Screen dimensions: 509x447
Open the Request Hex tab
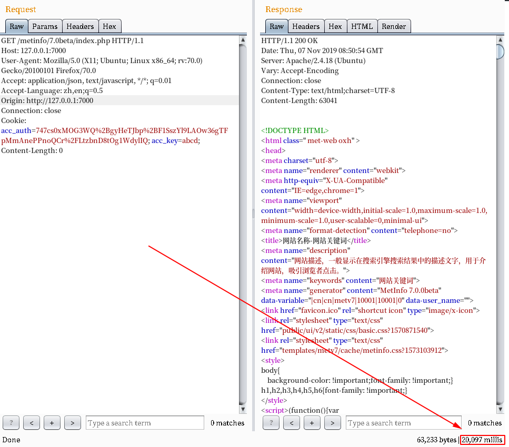pyautogui.click(x=109, y=26)
